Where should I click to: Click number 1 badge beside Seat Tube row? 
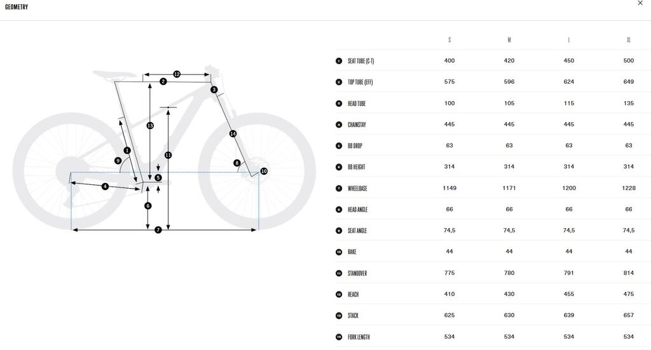coord(339,61)
